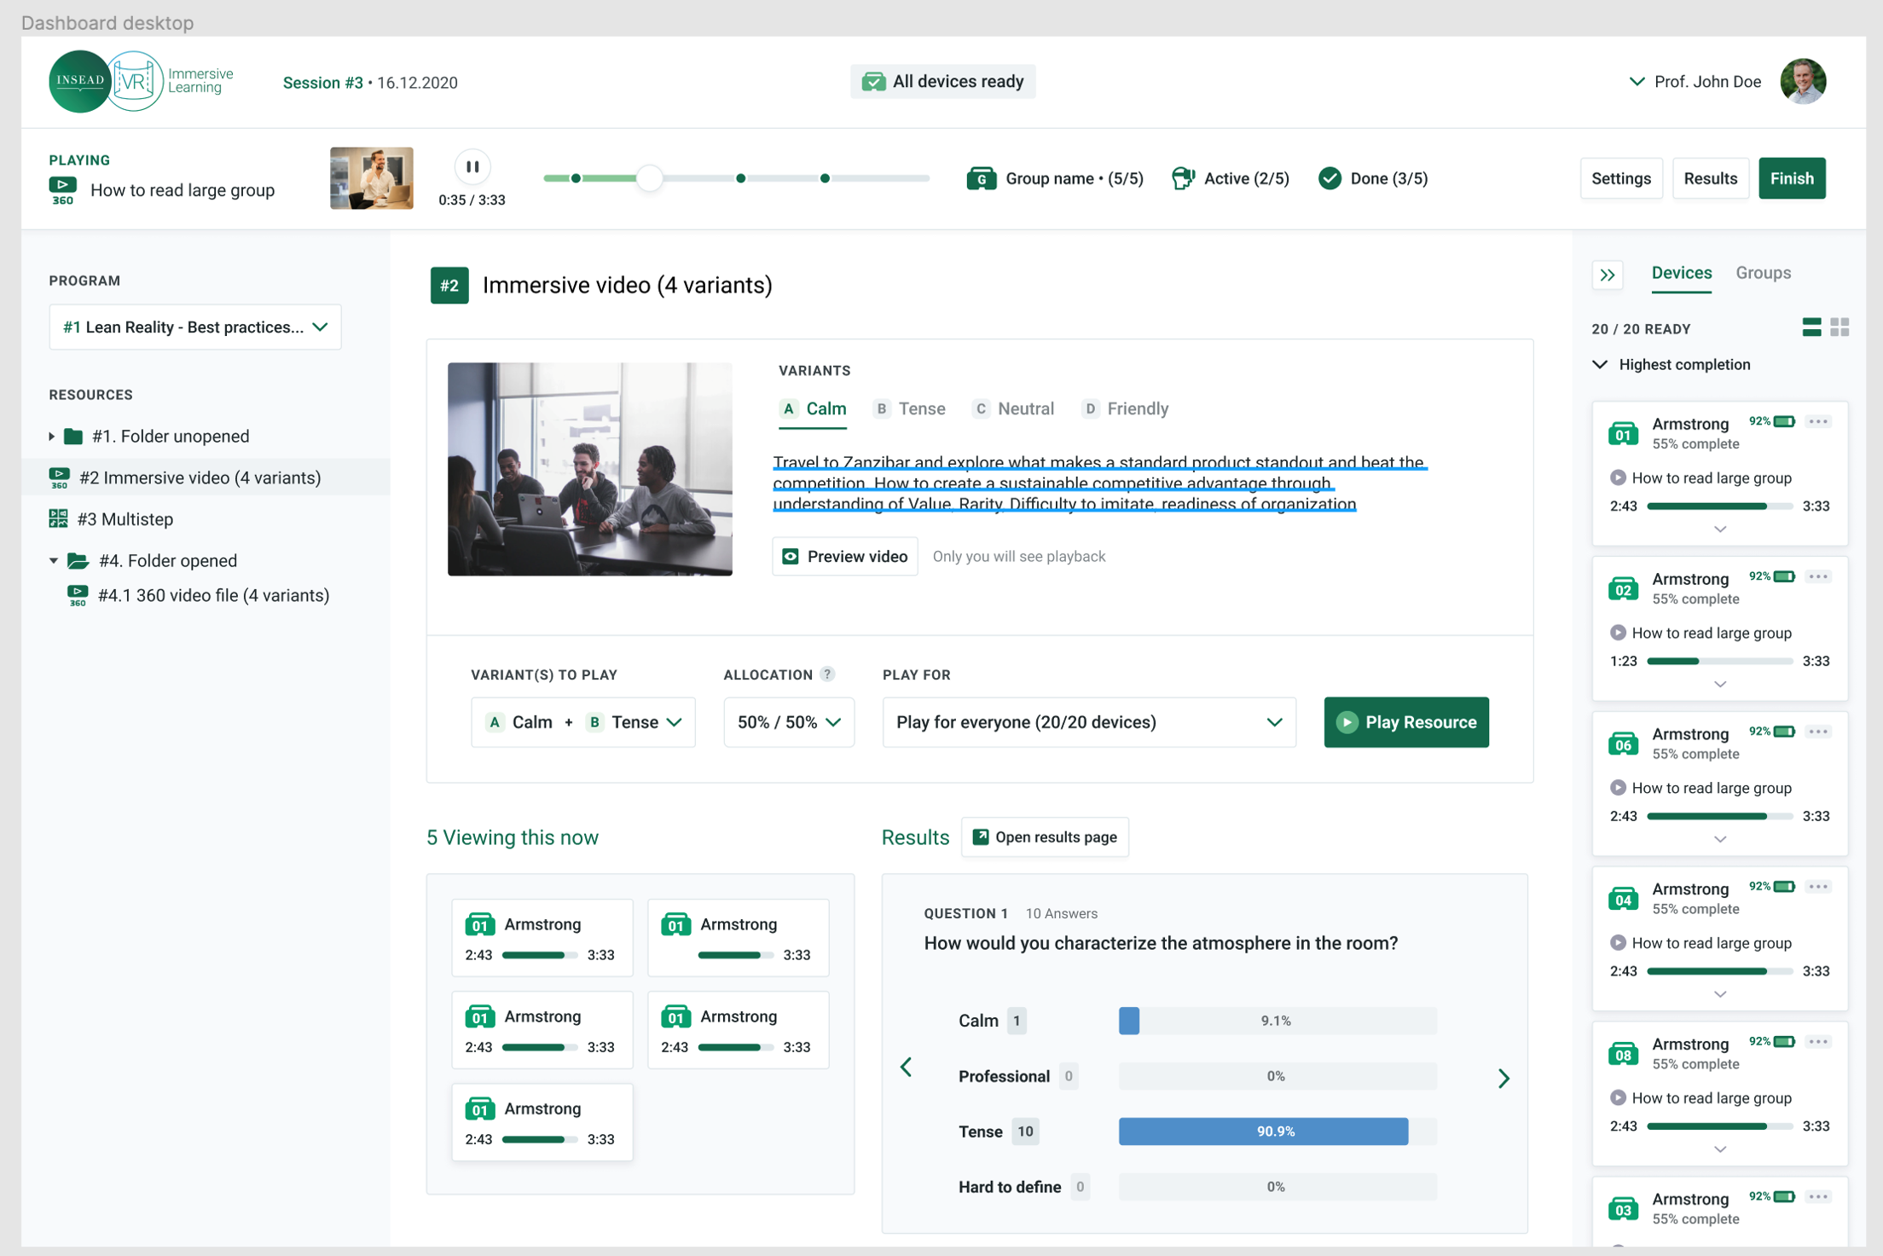The image size is (1883, 1256).
Task: Open more options for device 01
Action: [x=1818, y=422]
